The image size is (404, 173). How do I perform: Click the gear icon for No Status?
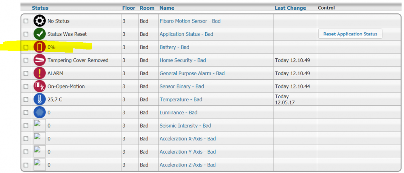(x=40, y=21)
